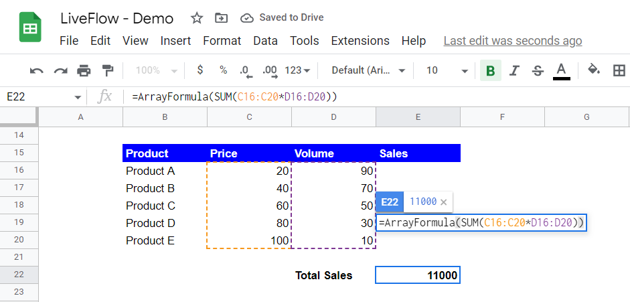
Task: Click the redo arrow in the toolbar
Action: pyautogui.click(x=60, y=70)
